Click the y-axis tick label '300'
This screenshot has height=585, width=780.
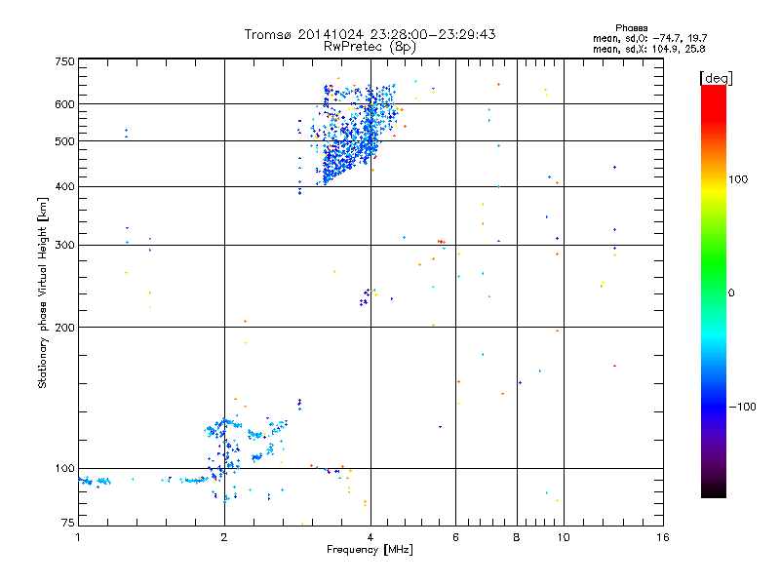click(x=64, y=246)
